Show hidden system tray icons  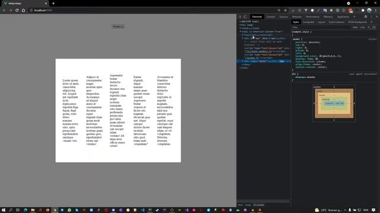coord(345,210)
